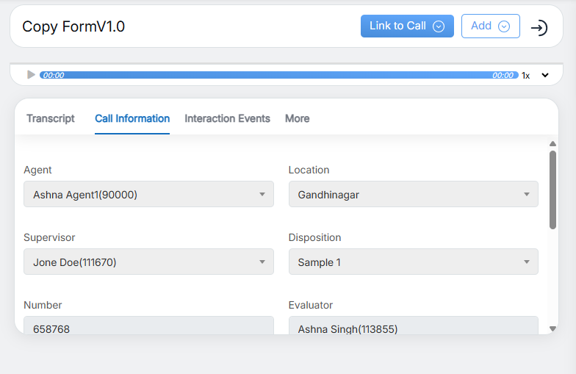576x374 pixels.
Task: Select the Call Information tab
Action: click(x=132, y=118)
